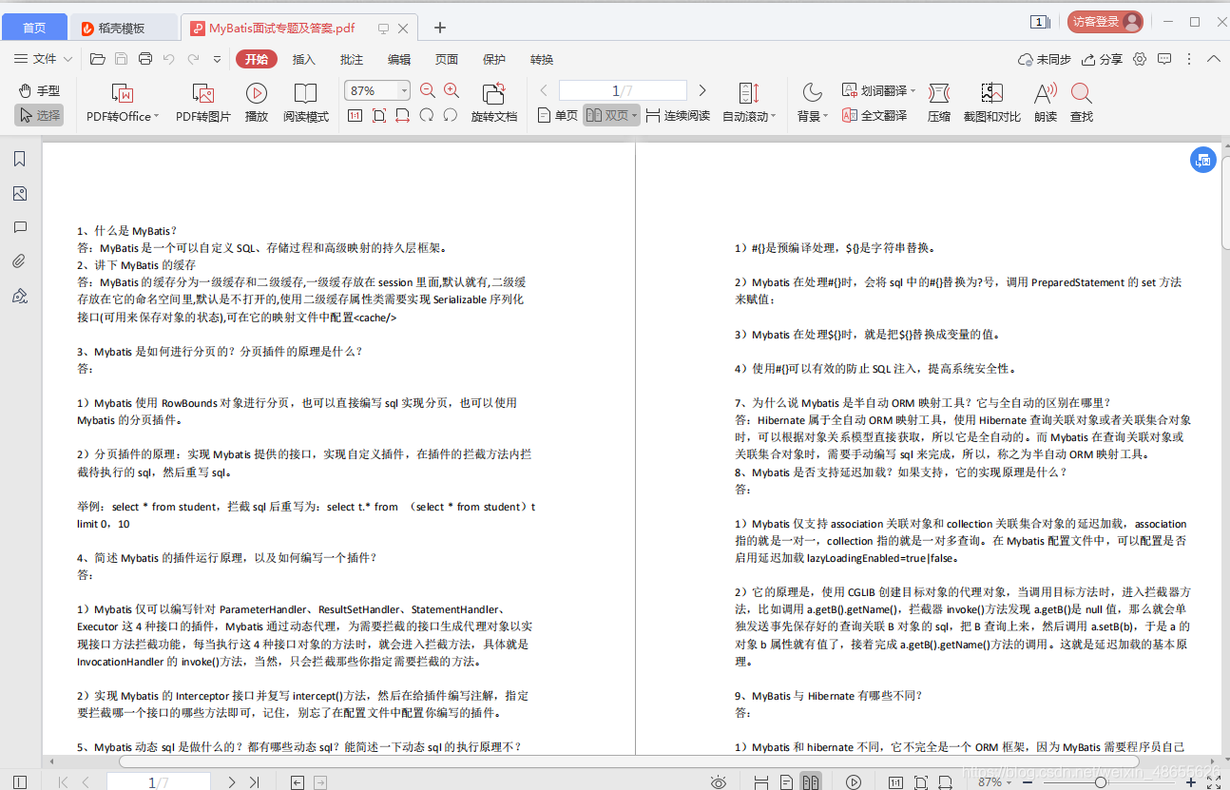Open 页面 tab
The width and height of the screenshot is (1230, 790).
pos(447,59)
